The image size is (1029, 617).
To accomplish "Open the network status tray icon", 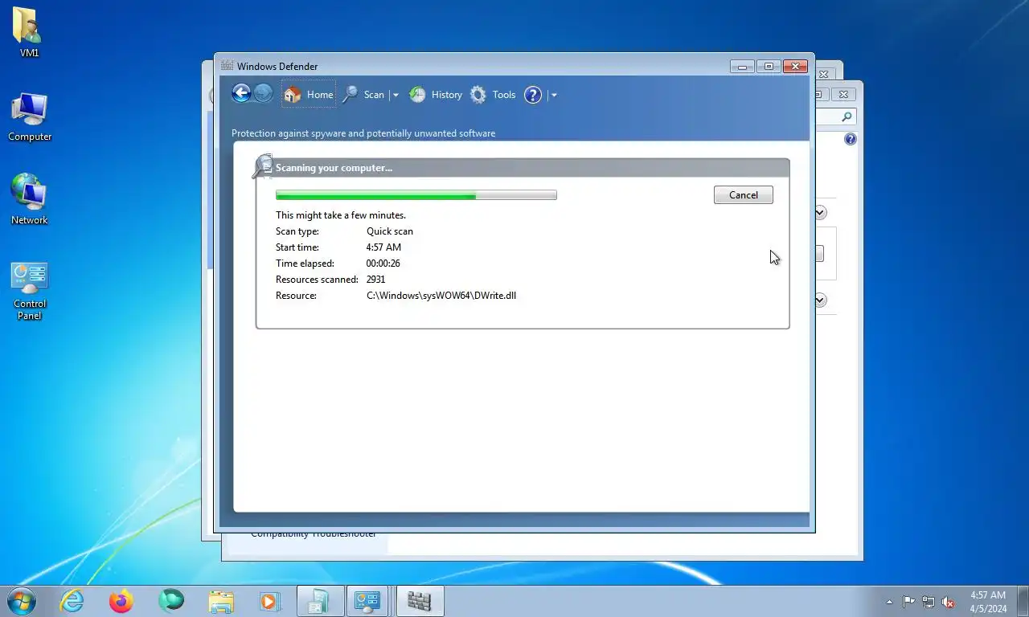I will point(929,602).
